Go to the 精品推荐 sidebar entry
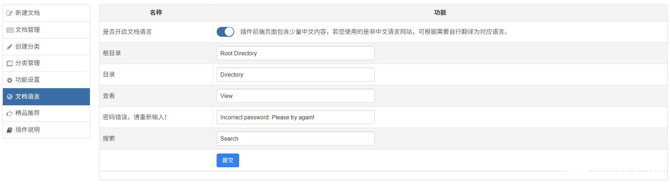 (x=46, y=113)
